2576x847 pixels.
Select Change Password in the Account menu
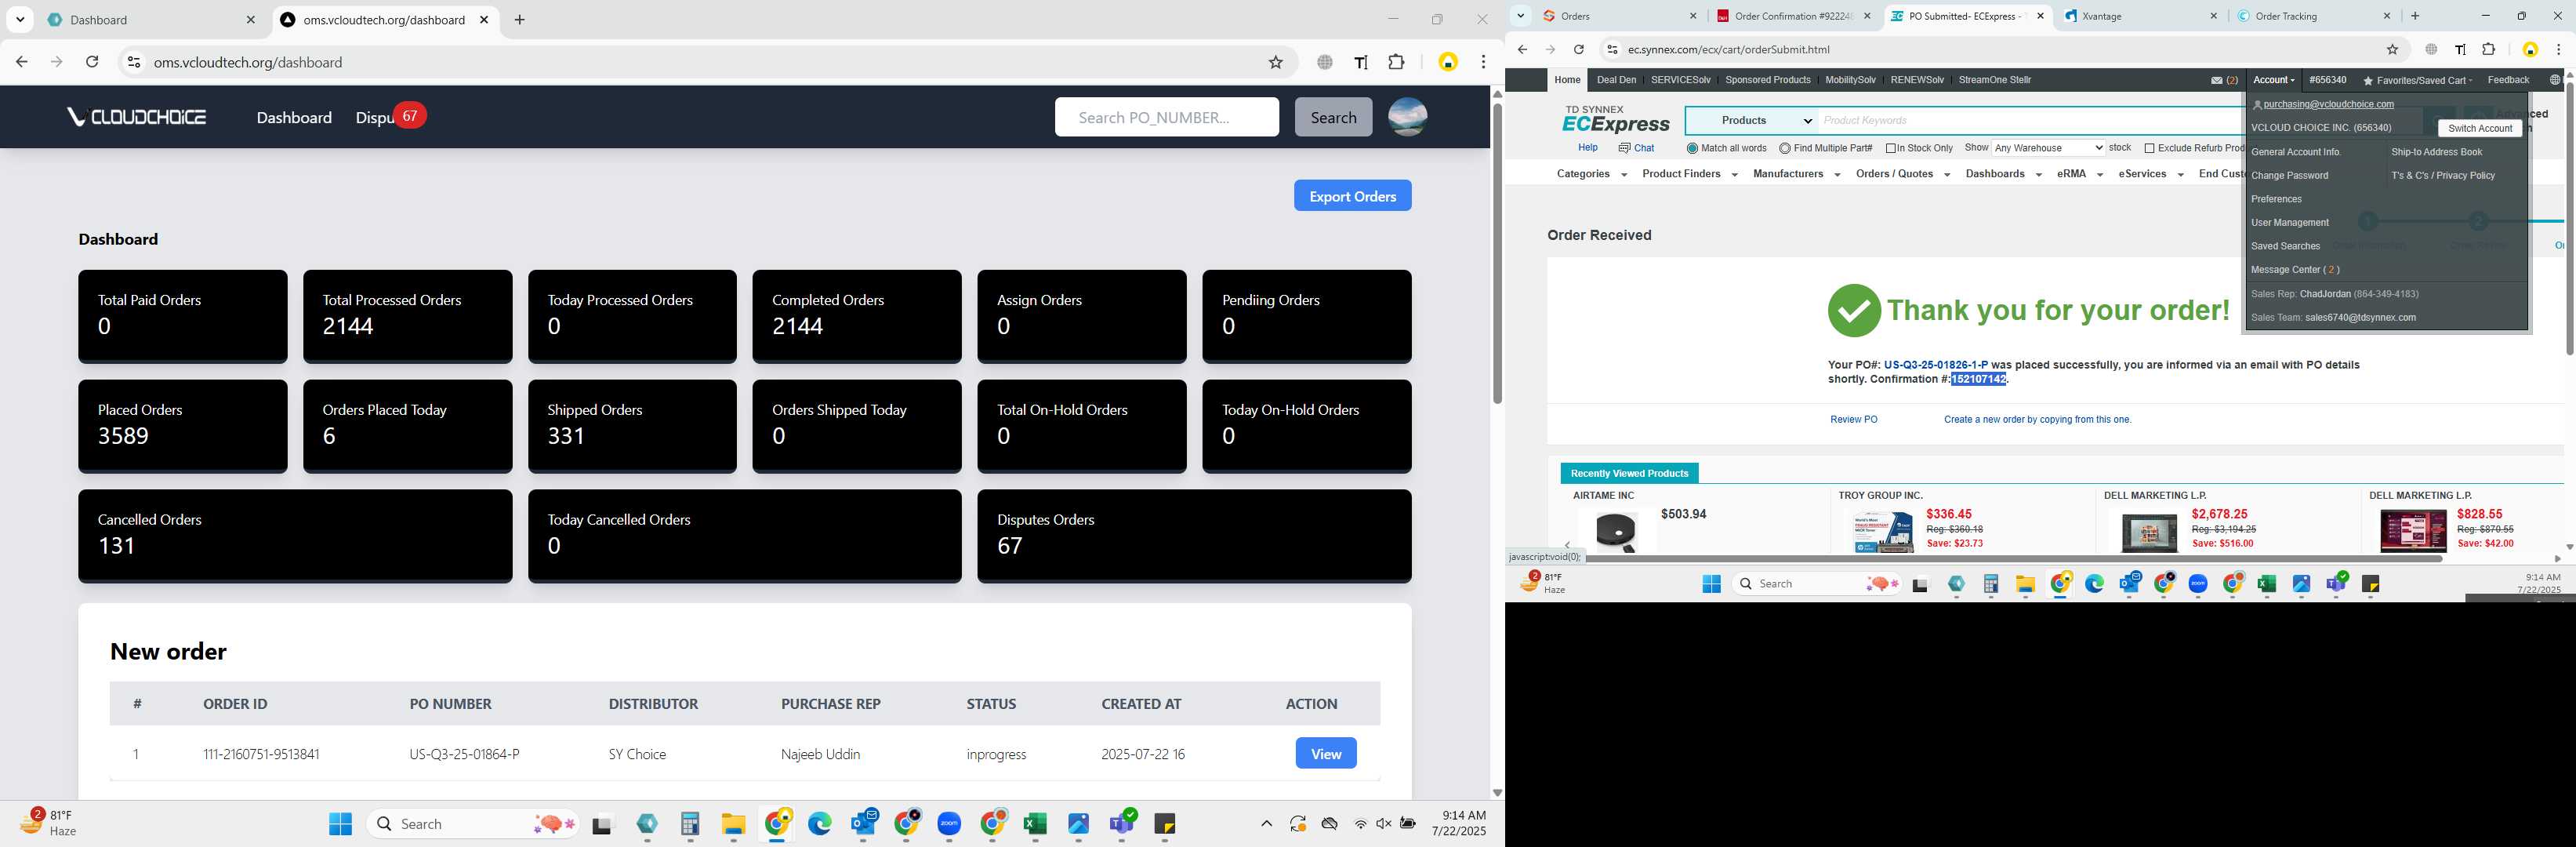point(2289,176)
